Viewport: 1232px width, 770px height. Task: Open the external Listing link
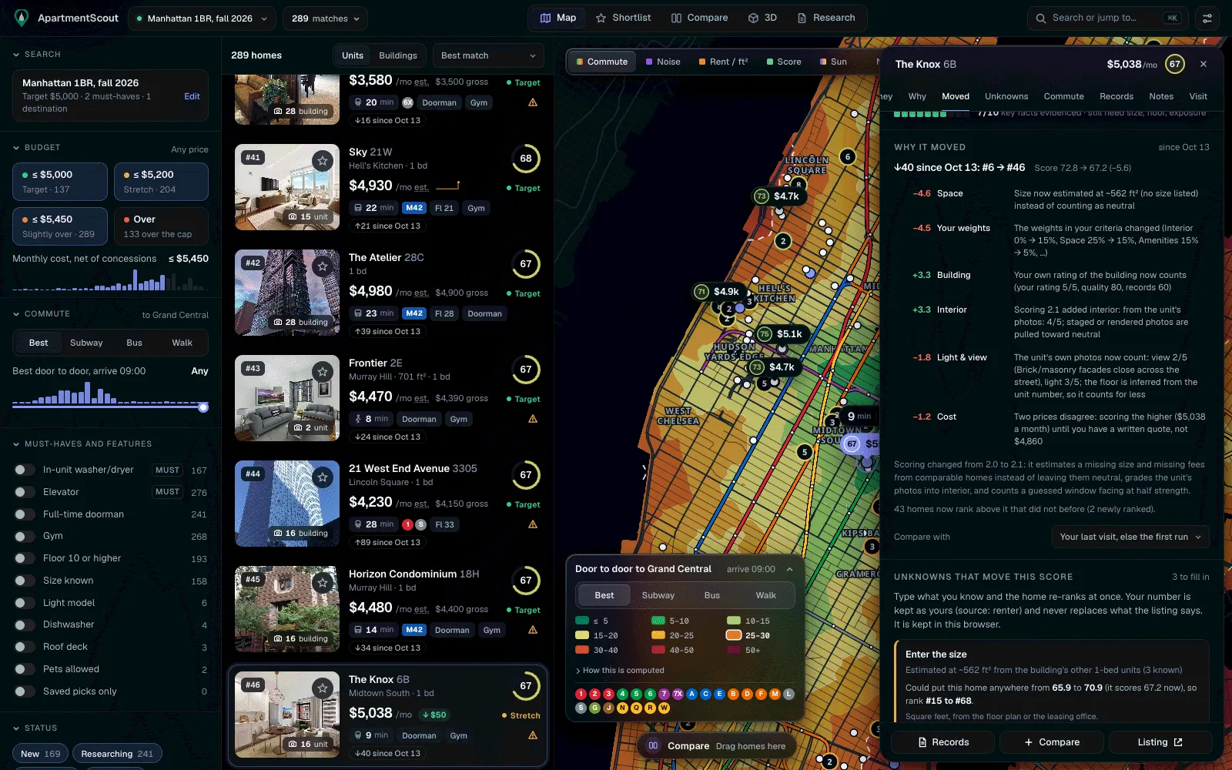pyautogui.click(x=1160, y=742)
